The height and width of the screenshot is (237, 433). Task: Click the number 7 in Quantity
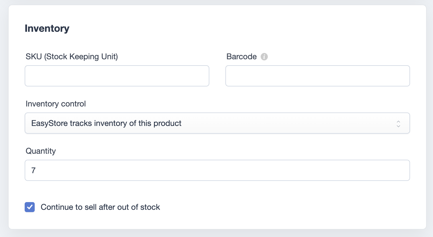pyautogui.click(x=34, y=170)
